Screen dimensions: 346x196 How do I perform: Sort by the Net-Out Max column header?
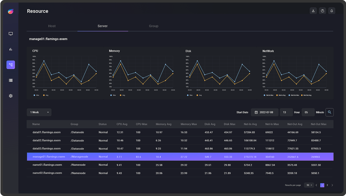319,124
